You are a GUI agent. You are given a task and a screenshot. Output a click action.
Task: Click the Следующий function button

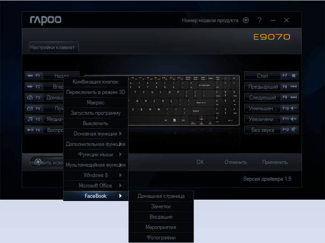click(x=262, y=98)
